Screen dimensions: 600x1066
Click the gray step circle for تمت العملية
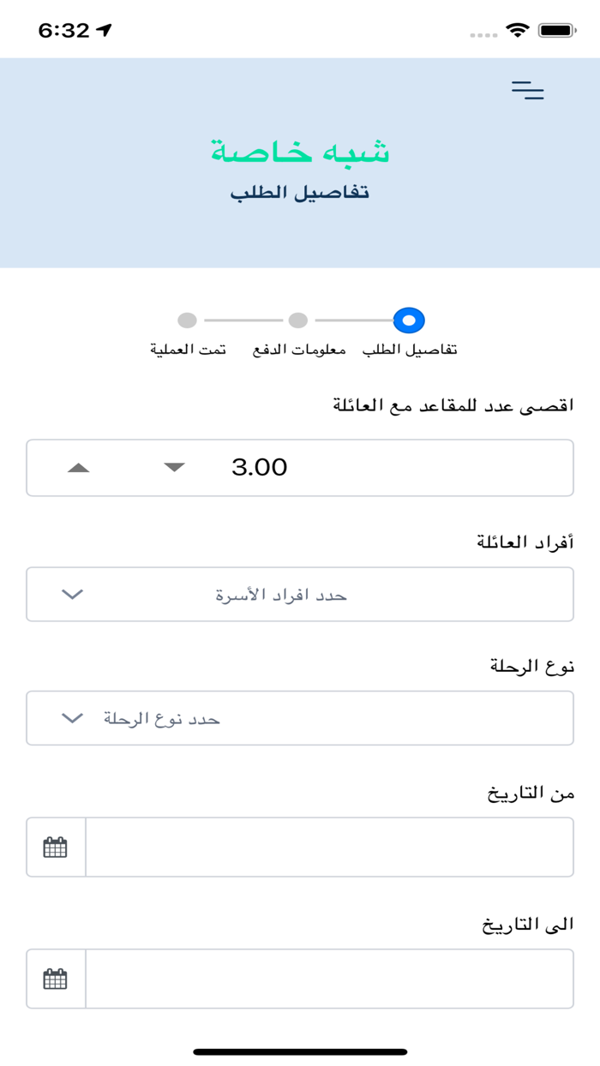click(x=189, y=320)
